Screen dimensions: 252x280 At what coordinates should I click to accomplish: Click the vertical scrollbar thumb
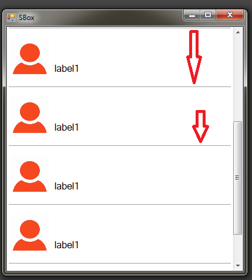[238, 178]
